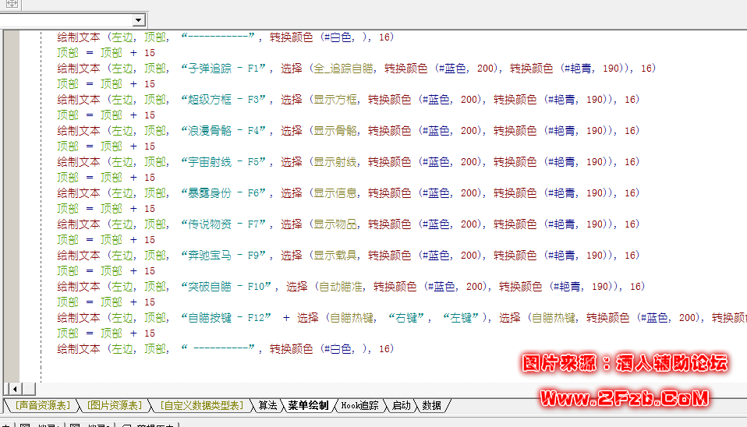Click the “右键” string in the F12 line
This screenshot has width=747, height=427.
click(406, 318)
